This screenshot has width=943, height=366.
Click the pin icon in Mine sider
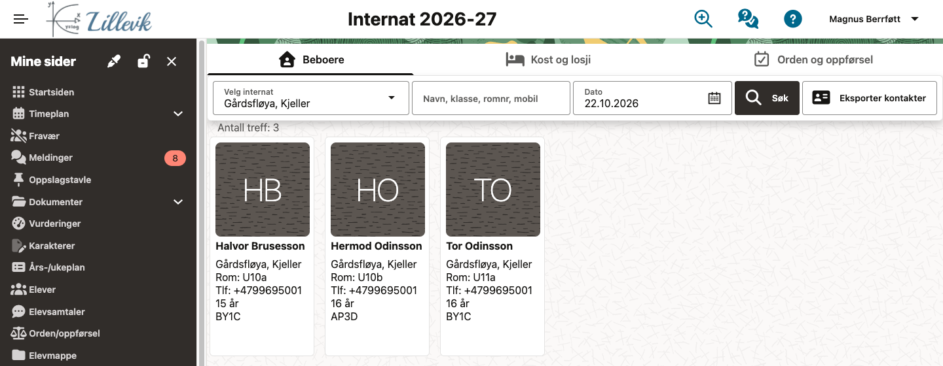click(x=114, y=61)
